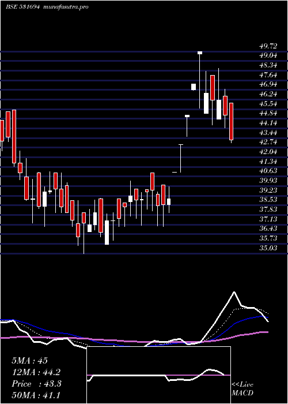Viewport: 288px width, 404px height.
Task: Select the 44.84 price level label
Action: point(268,113)
